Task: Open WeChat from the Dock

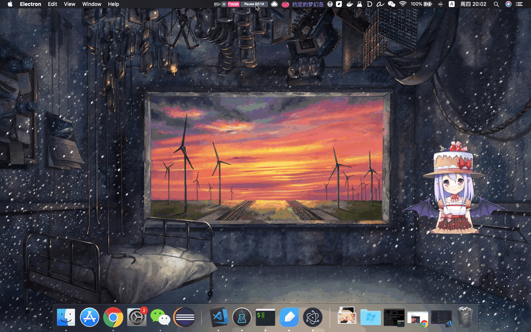Action: (160, 317)
